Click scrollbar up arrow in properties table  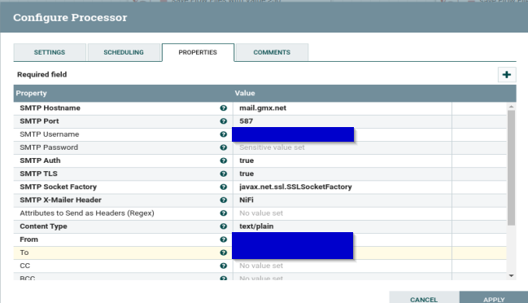click(511, 107)
